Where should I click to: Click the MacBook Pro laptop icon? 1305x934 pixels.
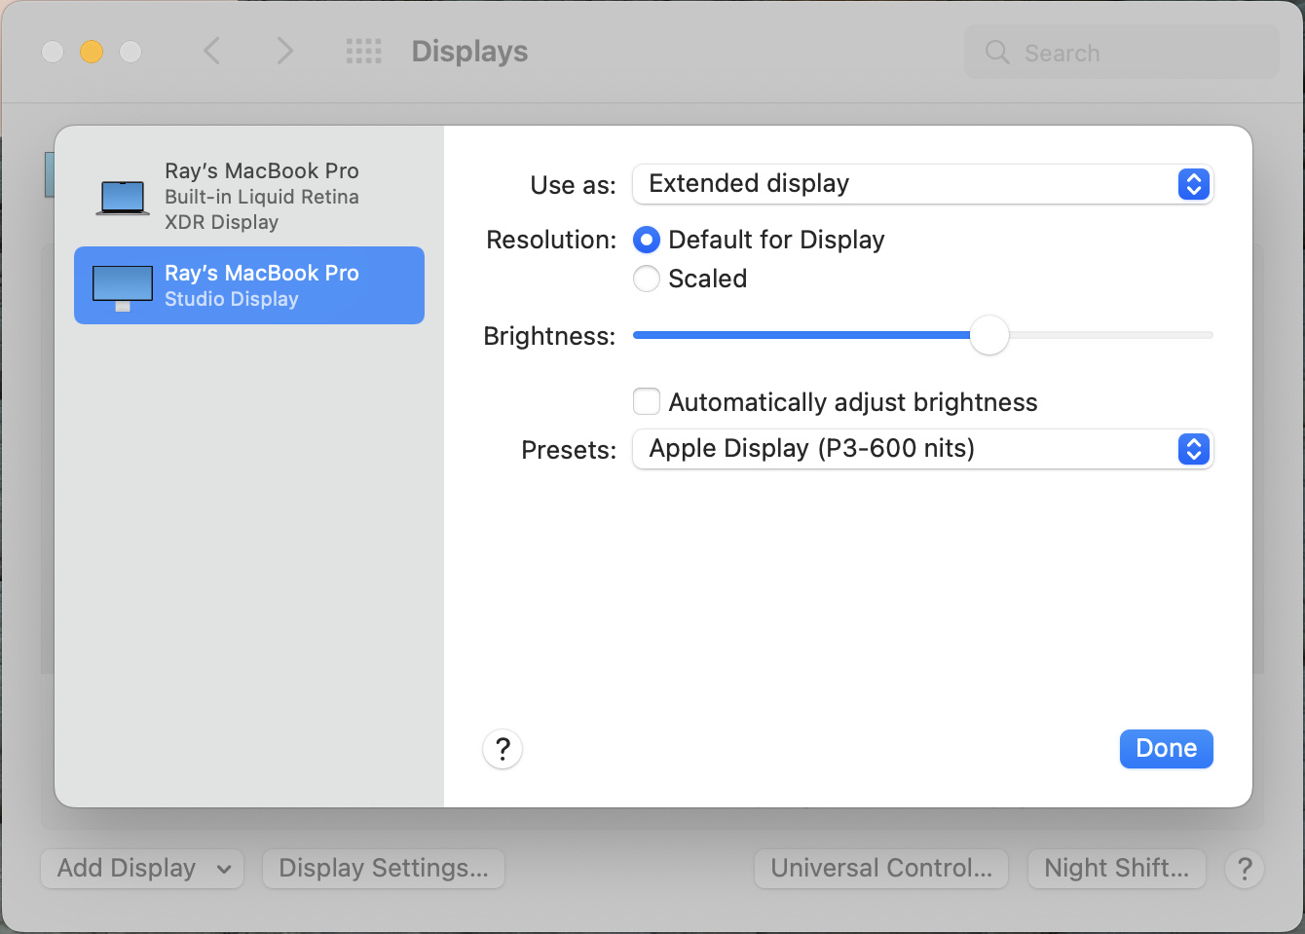(x=123, y=197)
